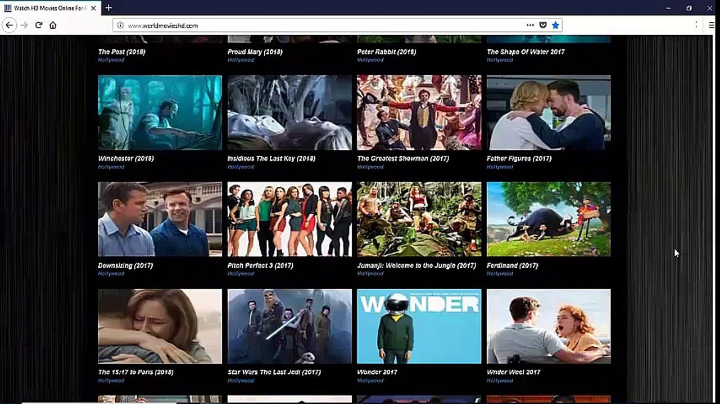
Task: Open The Shape Of Water 2017 title link
Action: [x=526, y=52]
